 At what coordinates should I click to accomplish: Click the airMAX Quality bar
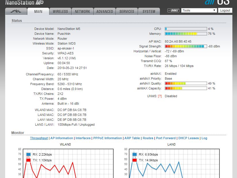click(186, 83)
